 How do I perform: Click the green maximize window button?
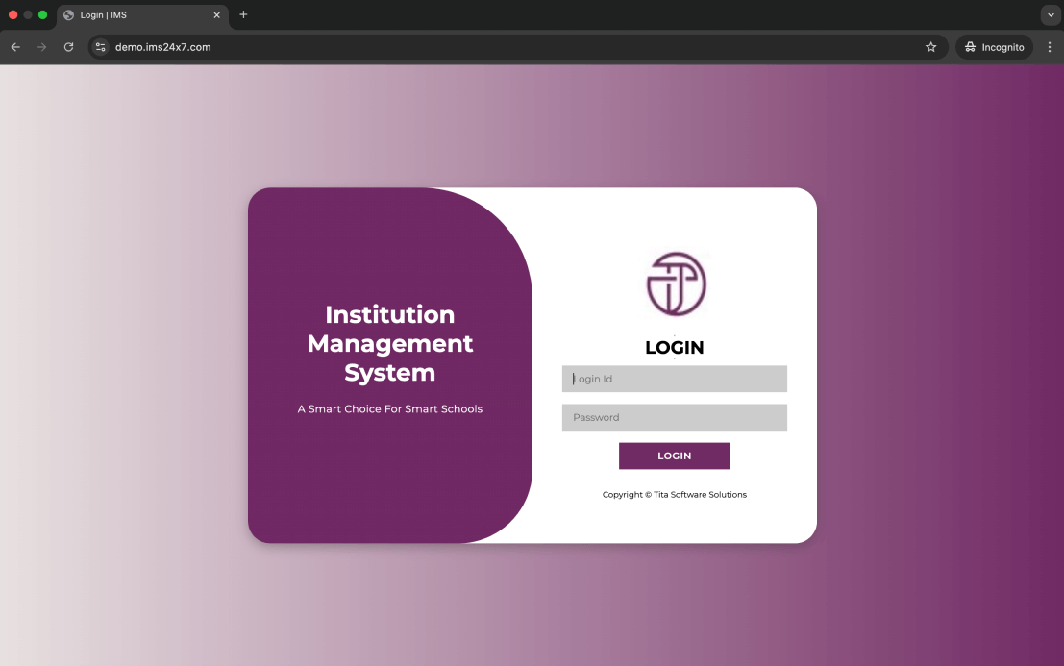tap(43, 15)
